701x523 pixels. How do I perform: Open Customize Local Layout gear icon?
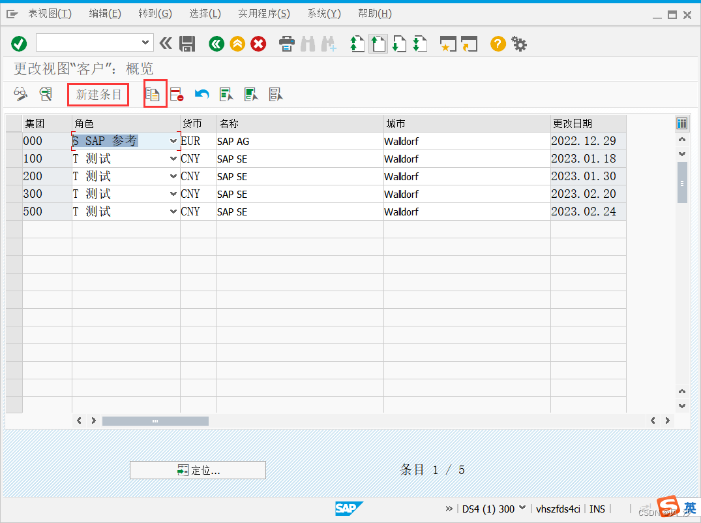tap(519, 44)
